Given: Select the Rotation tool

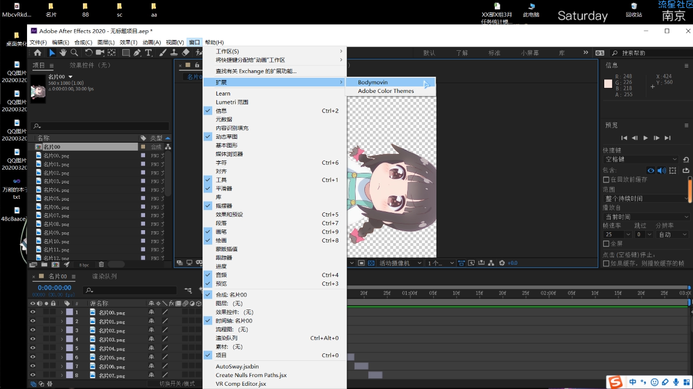Looking at the screenshot, I should [x=89, y=53].
